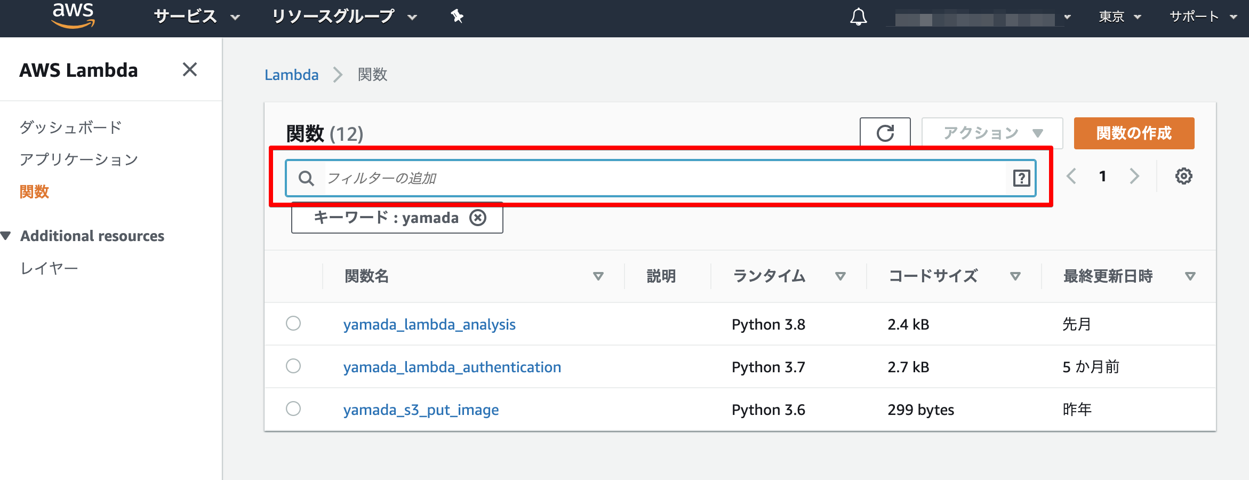Open the アクション dropdown button
This screenshot has height=480, width=1249.
point(992,133)
